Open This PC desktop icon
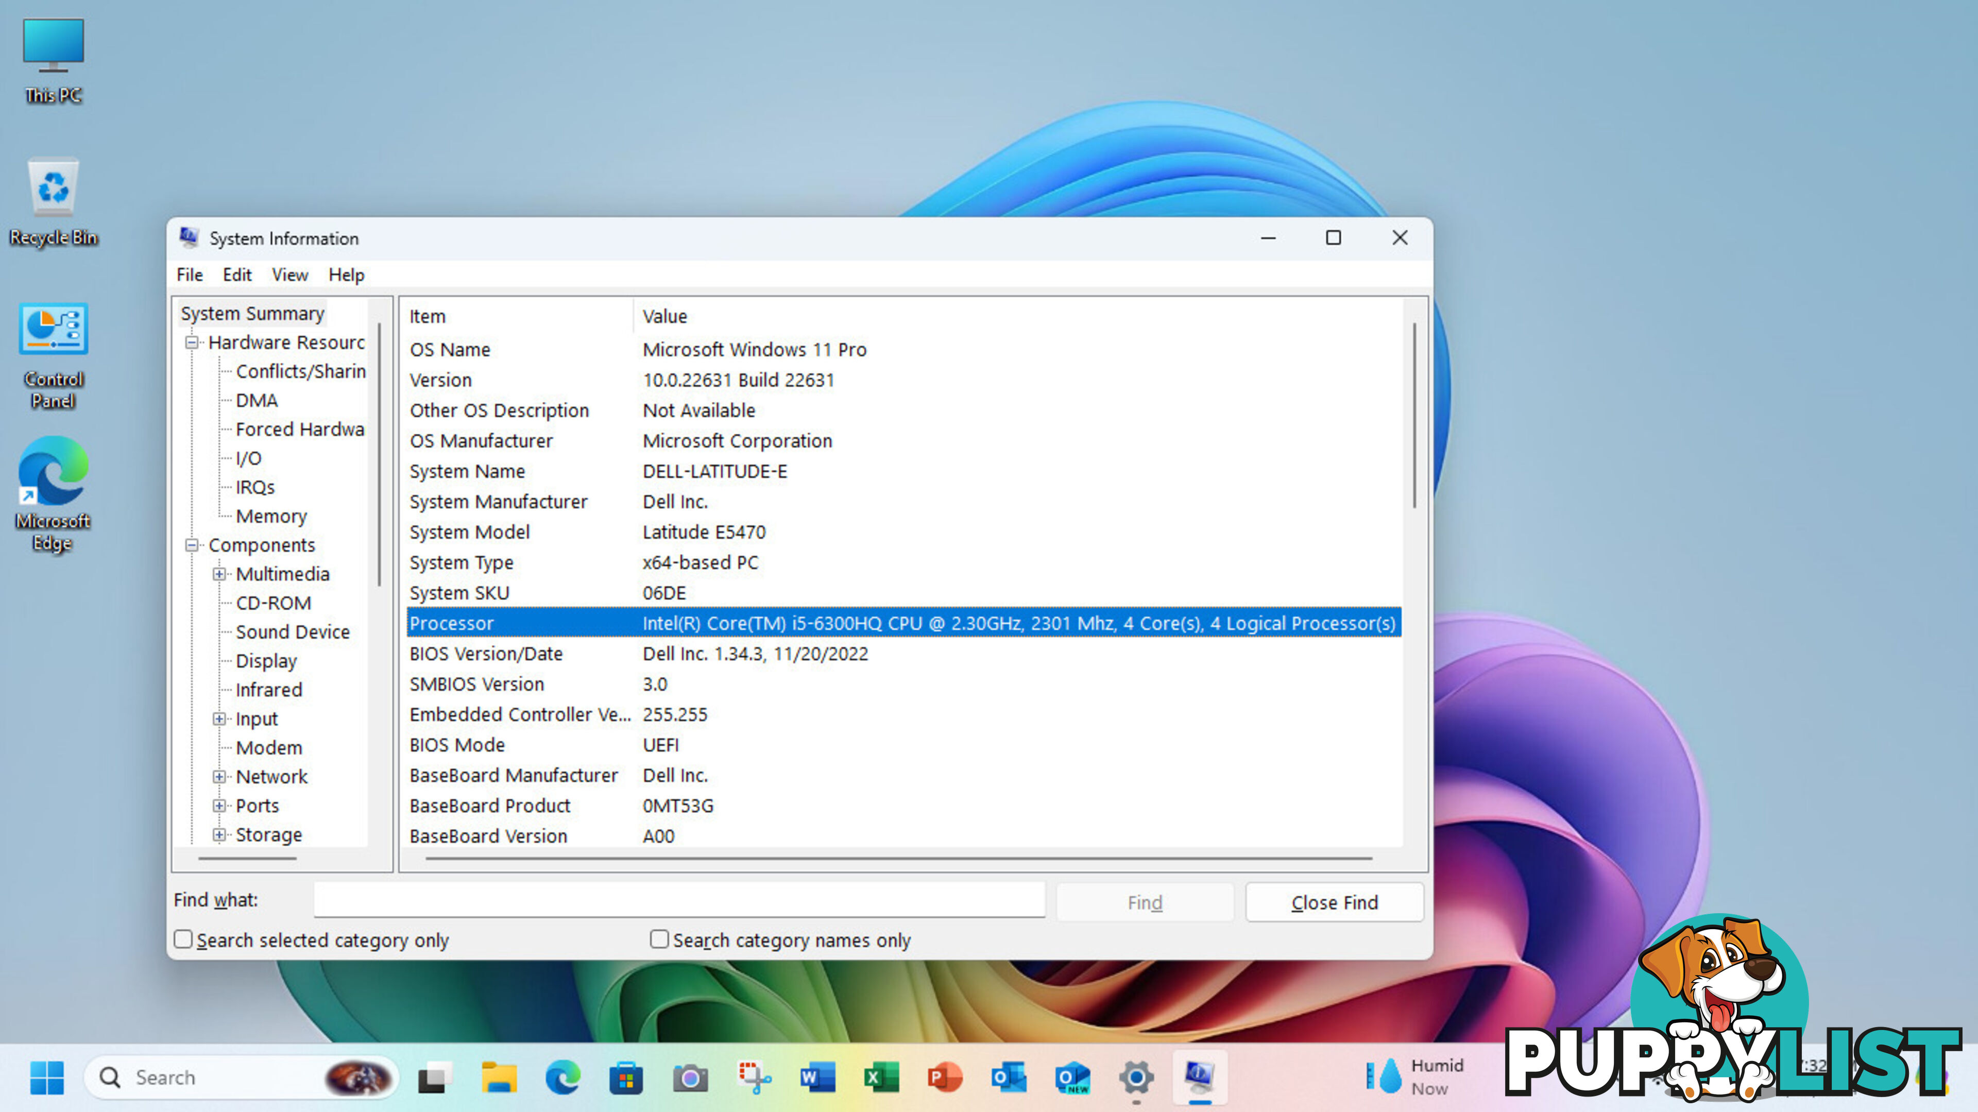This screenshot has height=1112, width=1978. (53, 61)
